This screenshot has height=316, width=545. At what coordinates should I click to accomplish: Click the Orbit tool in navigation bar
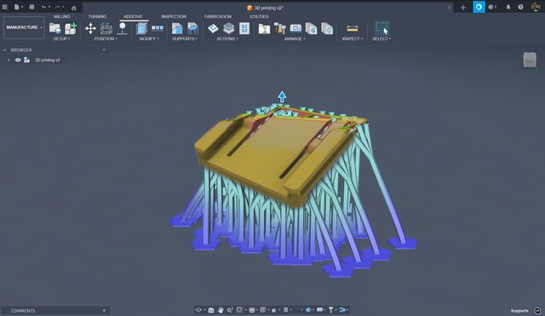(x=198, y=310)
